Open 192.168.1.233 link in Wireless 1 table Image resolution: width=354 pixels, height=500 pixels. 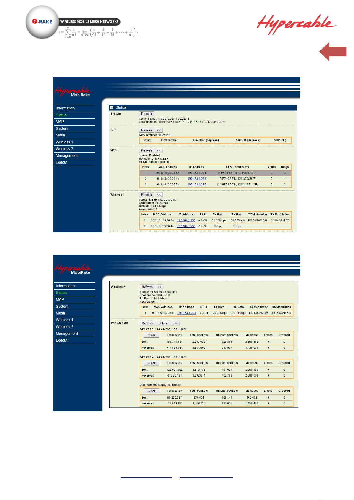pos(186,226)
